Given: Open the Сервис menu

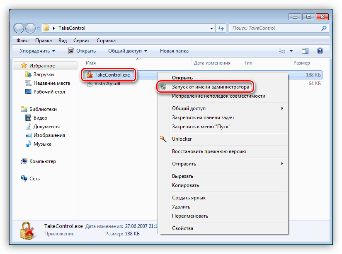Looking at the screenshot, I should click(x=82, y=41).
